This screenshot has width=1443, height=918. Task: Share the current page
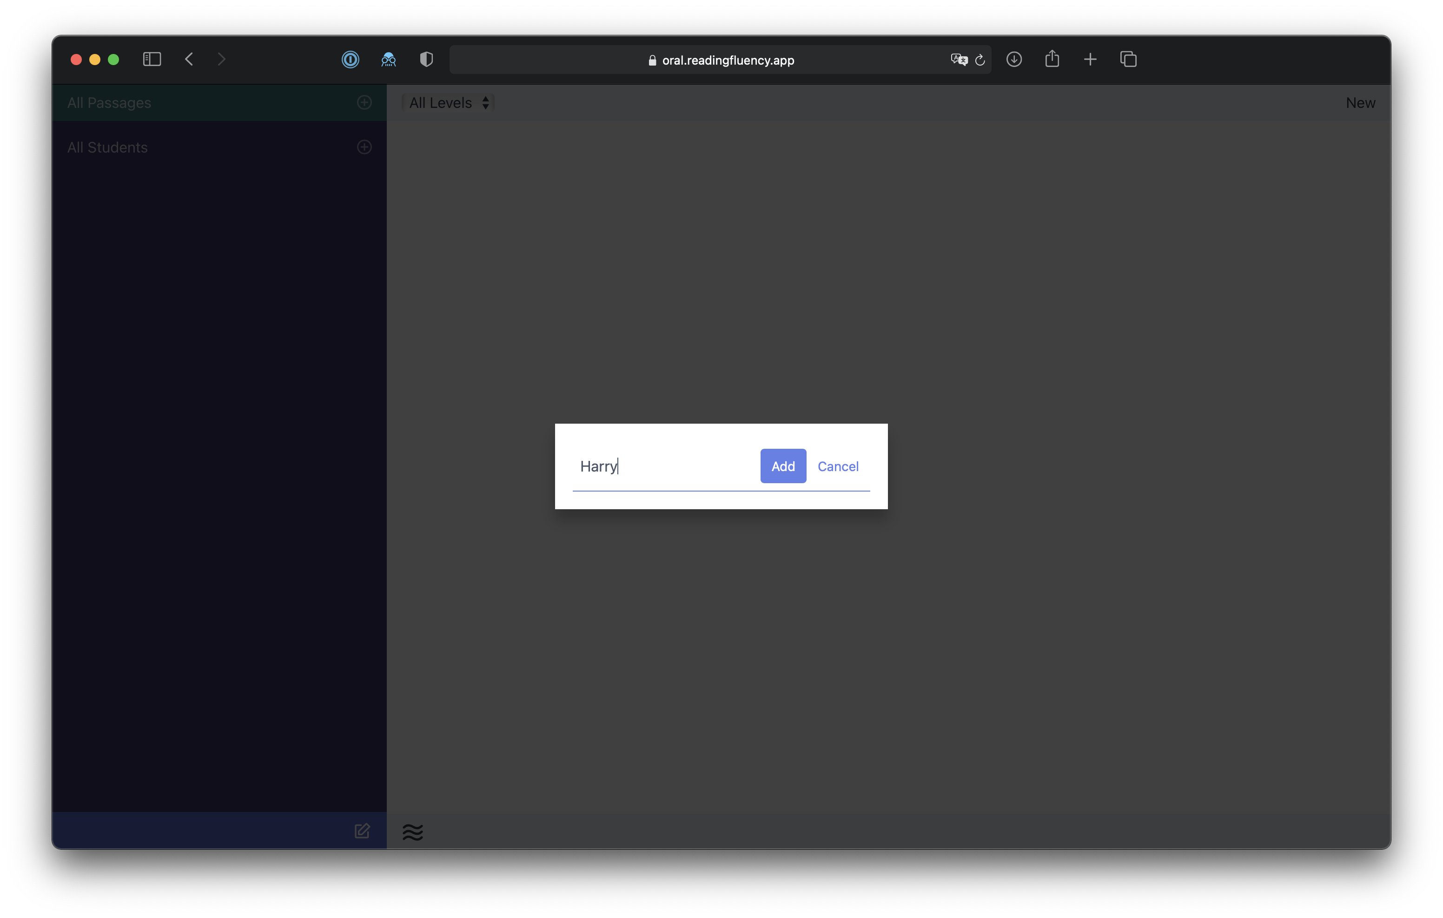click(x=1052, y=59)
